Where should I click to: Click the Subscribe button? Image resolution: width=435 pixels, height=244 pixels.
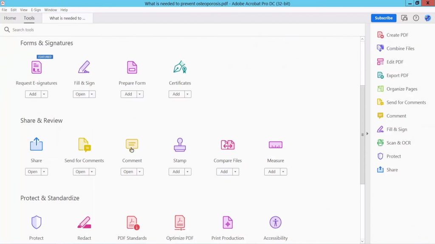coord(383,18)
